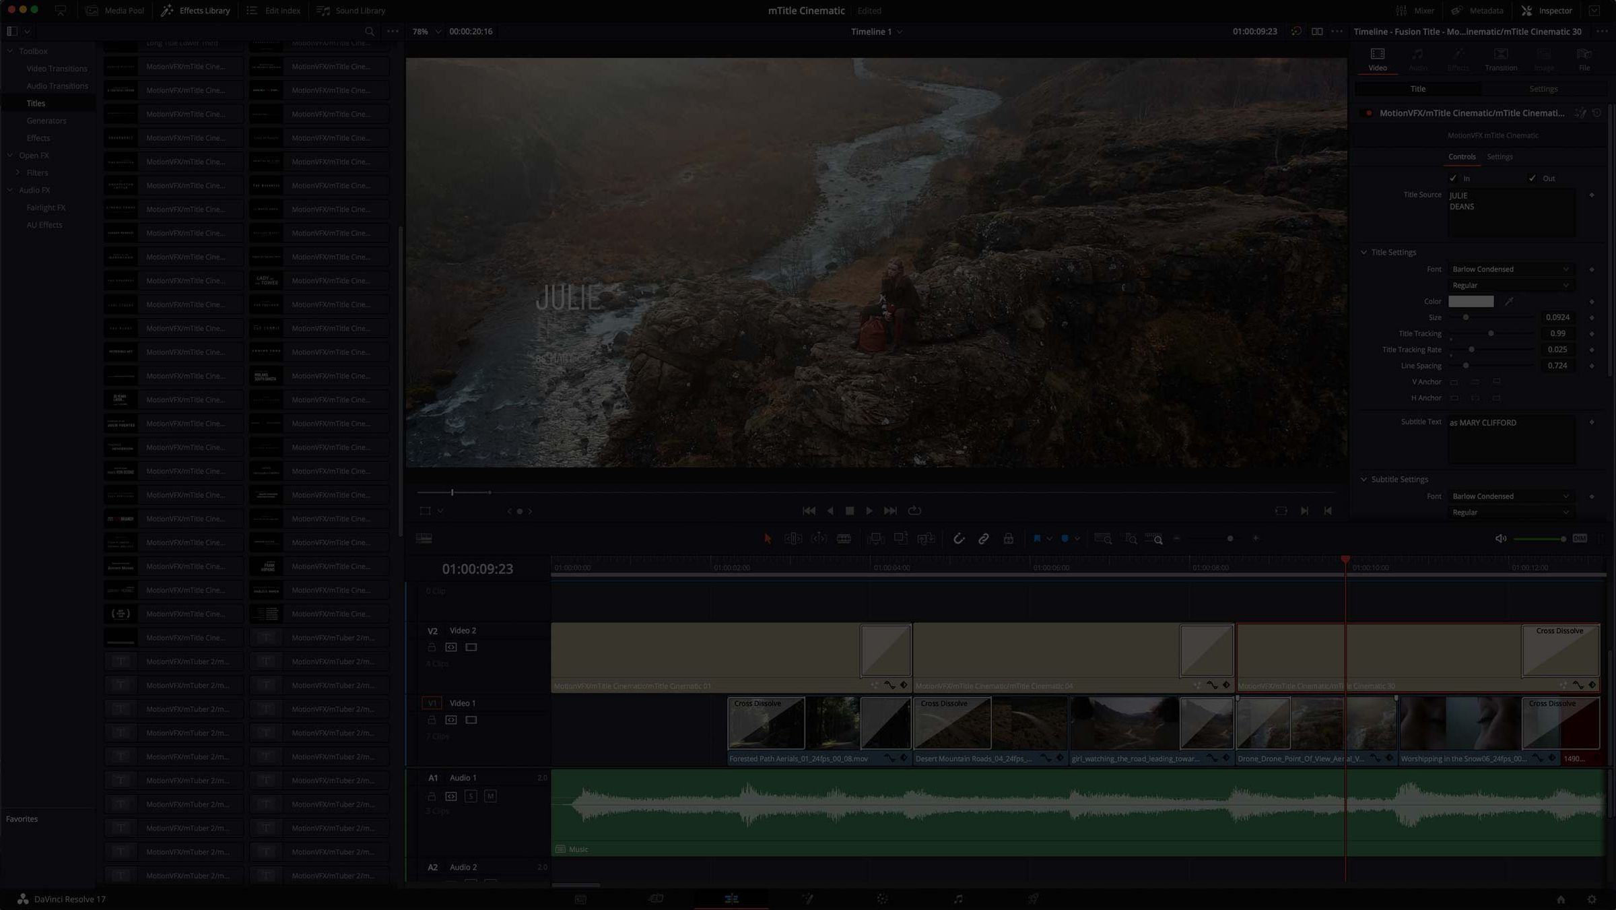Toggle Linked Selection in the timeline toolbar
This screenshot has height=910, width=1616.
(984, 538)
